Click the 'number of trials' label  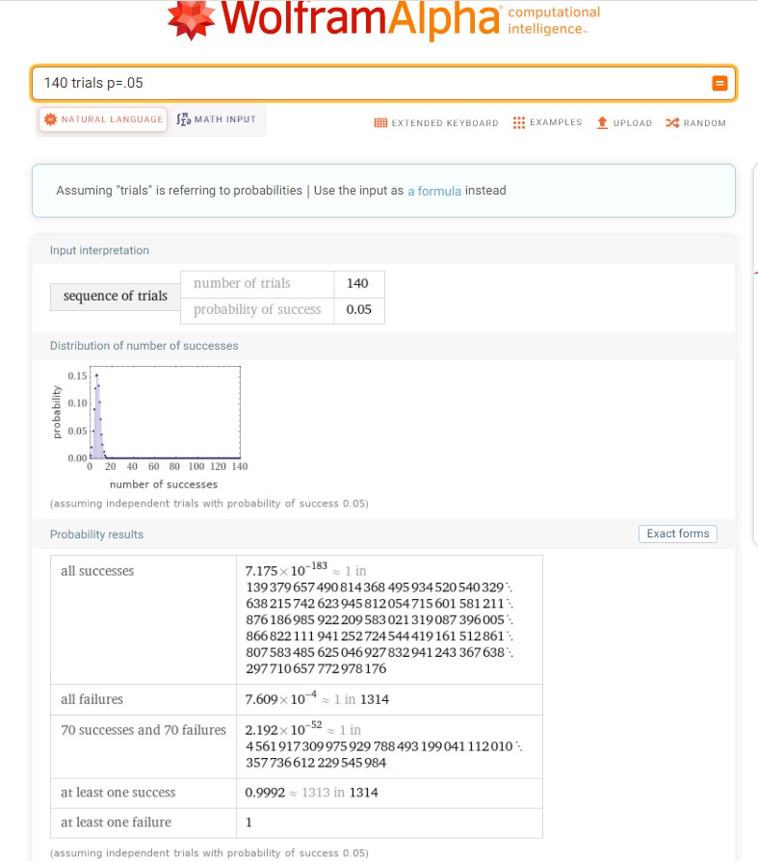tap(242, 283)
